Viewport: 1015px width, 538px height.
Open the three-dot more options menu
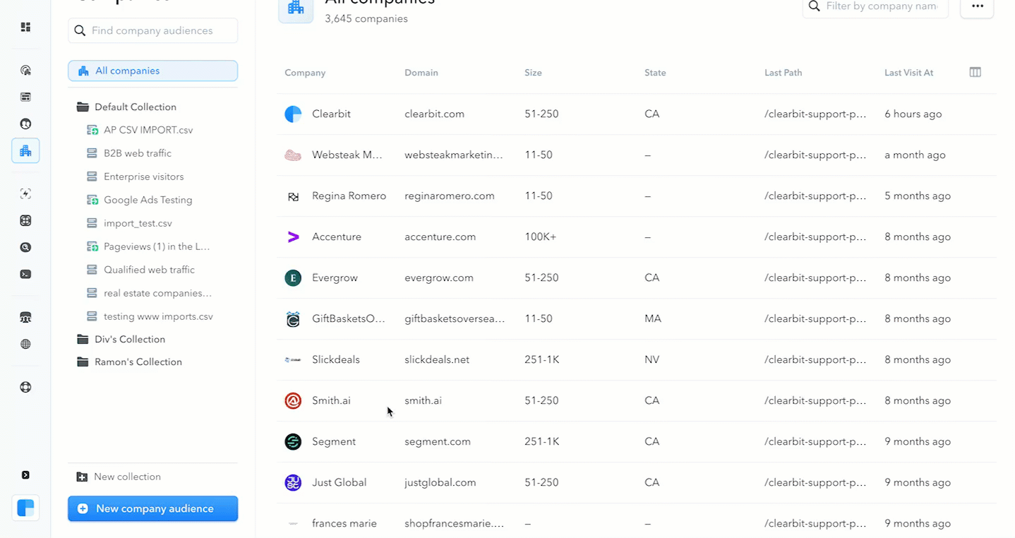coord(978,6)
